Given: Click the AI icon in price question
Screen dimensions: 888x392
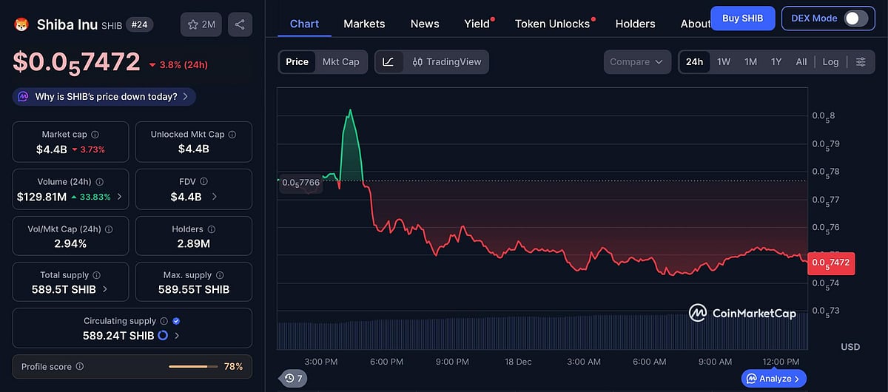Looking at the screenshot, I should point(24,96).
